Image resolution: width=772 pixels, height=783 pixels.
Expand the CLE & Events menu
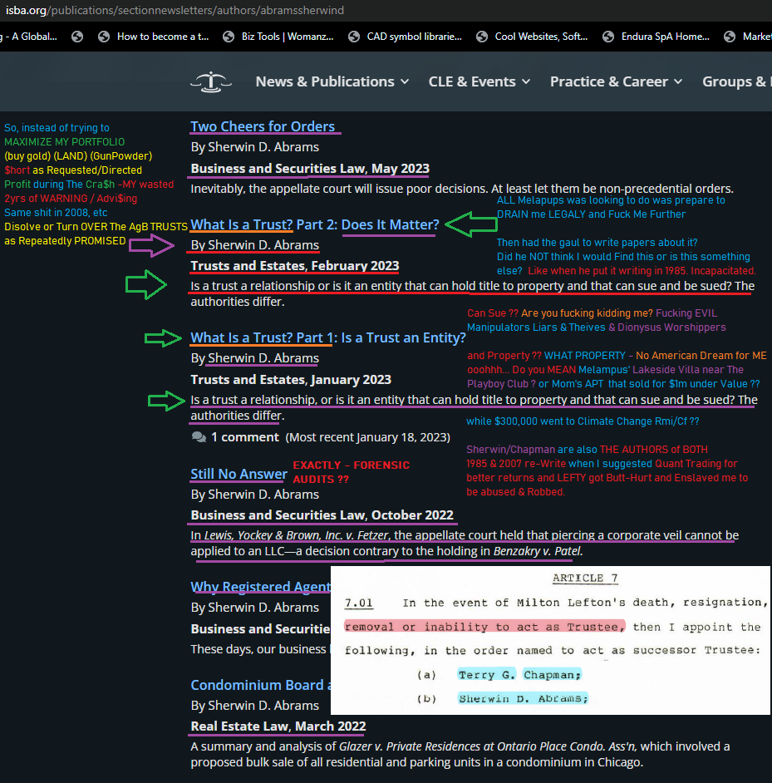point(479,82)
